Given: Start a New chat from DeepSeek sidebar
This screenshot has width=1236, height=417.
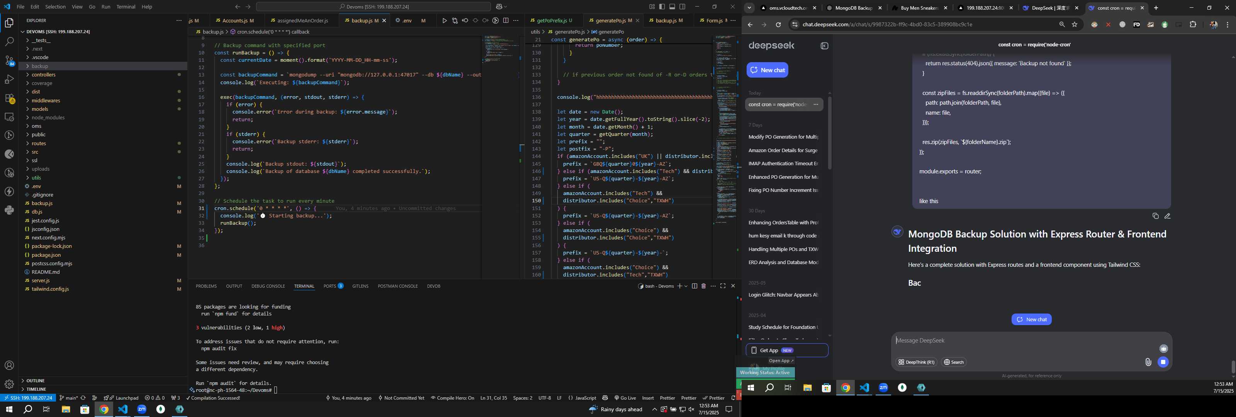Looking at the screenshot, I should pos(767,70).
